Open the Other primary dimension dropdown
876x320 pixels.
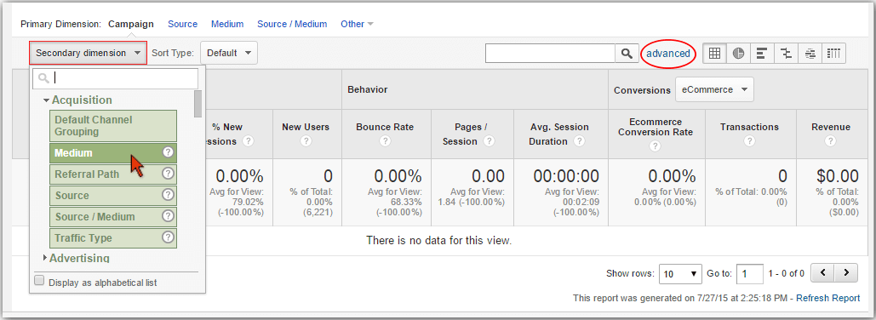point(357,24)
